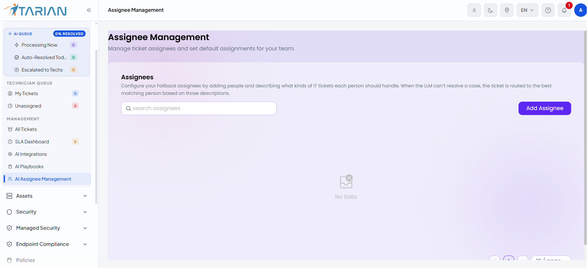The image size is (587, 268).
Task: Click the Auto-Resolved checkmark icon
Action: (x=17, y=58)
